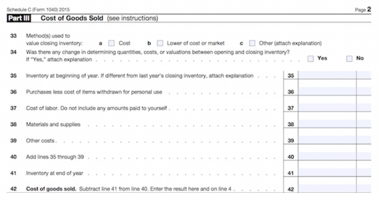Click the 'see instructions' text in header
Image resolution: width=379 pixels, height=209 pixels.
click(132, 18)
